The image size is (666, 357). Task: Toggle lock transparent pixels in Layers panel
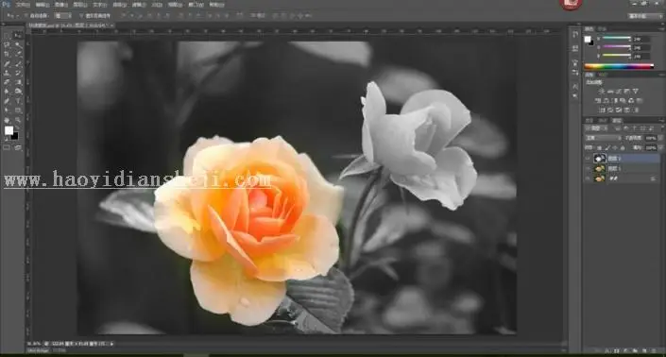(x=599, y=147)
